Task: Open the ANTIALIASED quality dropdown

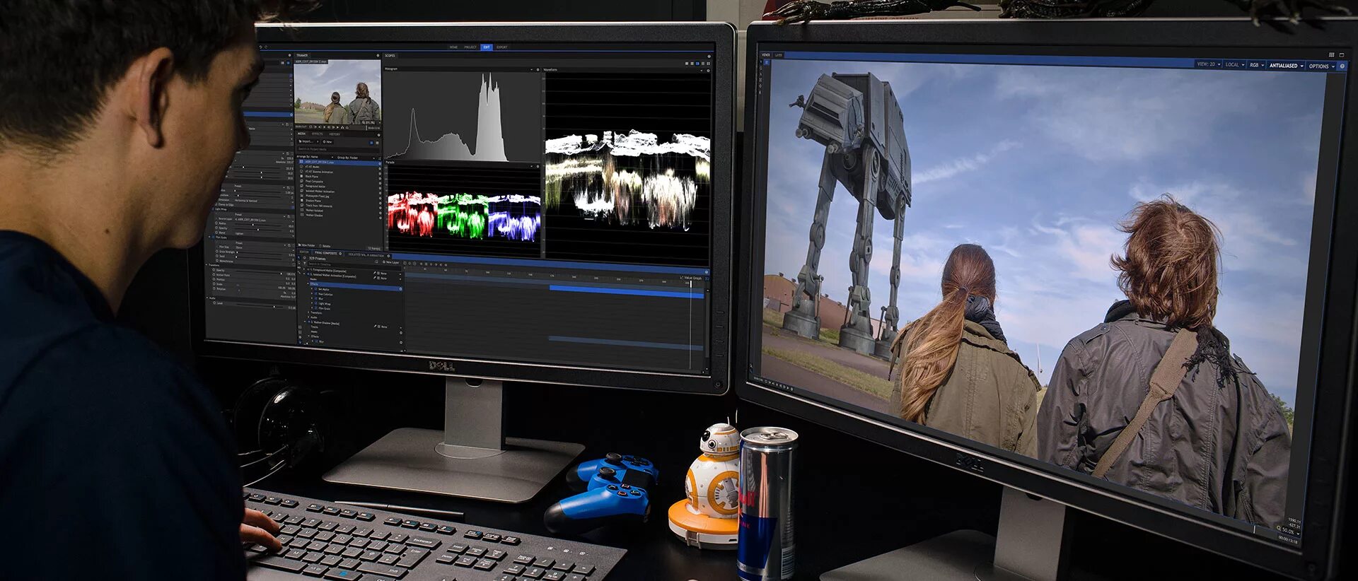Action: pyautogui.click(x=1286, y=66)
